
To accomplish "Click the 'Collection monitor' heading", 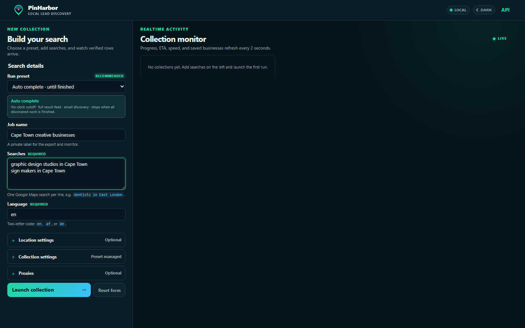I will tap(173, 39).
